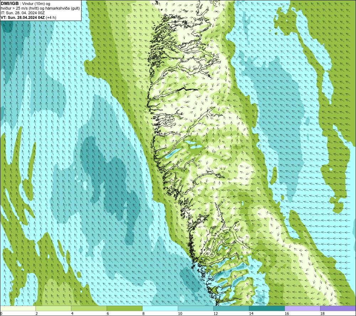Click the 'VT: Sun. 28.04.2024 04Z' line

(x=23, y=17)
